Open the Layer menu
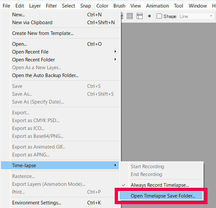The width and height of the screenshot is (216, 208). click(35, 6)
